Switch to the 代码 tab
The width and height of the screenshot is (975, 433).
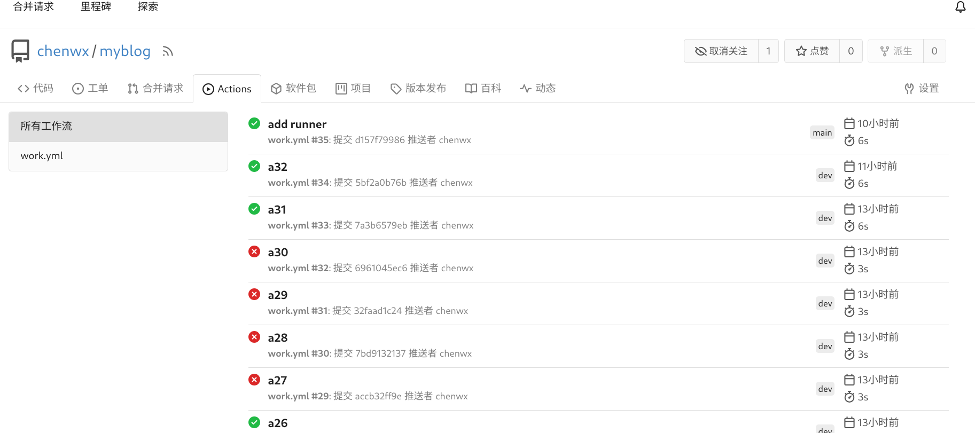tap(36, 89)
